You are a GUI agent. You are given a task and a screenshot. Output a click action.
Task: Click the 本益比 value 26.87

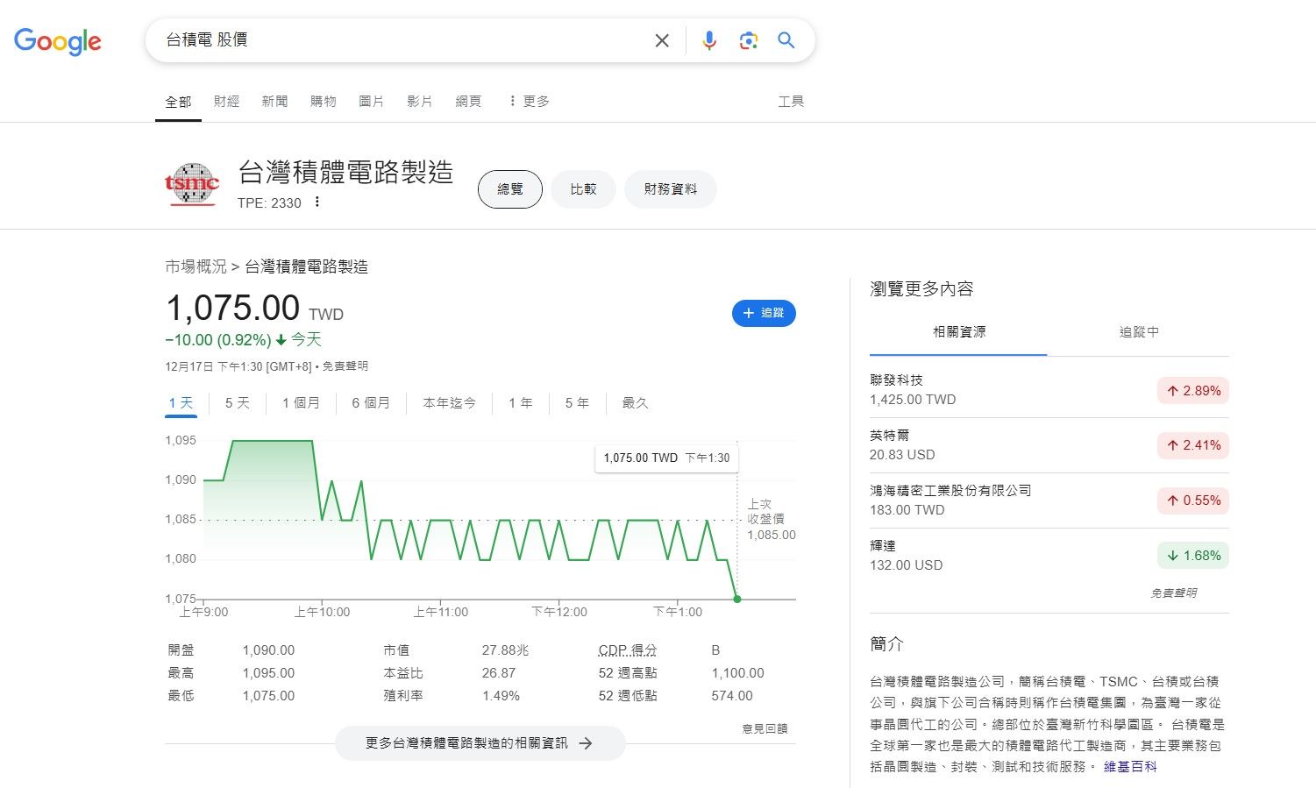pos(499,673)
